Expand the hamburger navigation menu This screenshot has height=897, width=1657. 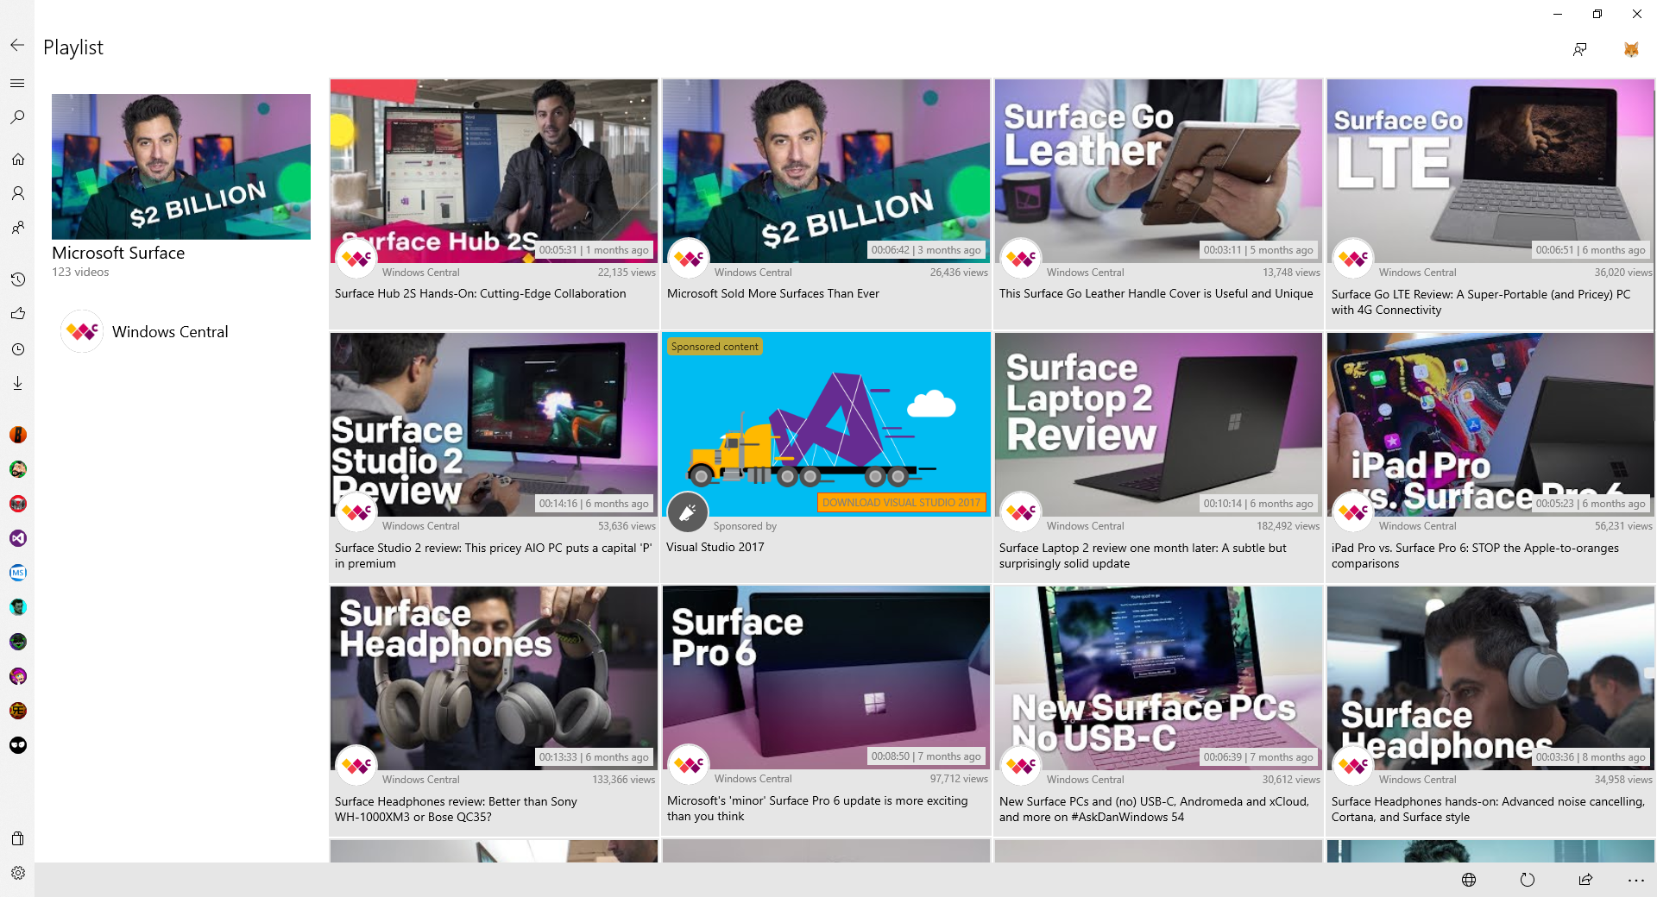coord(17,83)
